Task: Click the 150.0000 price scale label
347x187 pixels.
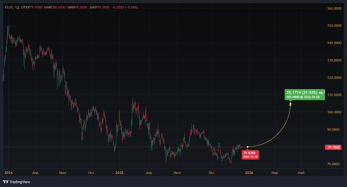Action: (335, 26)
